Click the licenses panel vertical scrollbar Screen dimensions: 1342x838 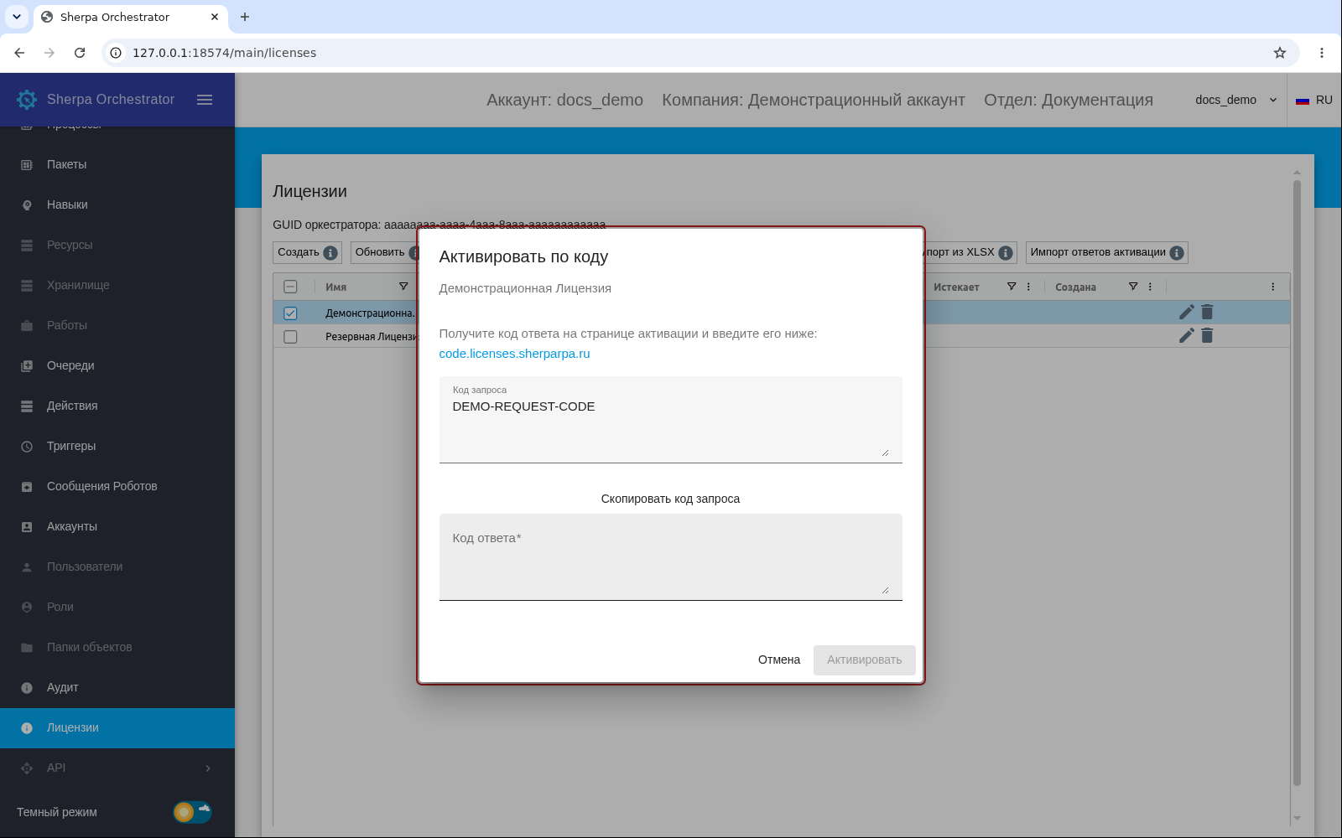coord(1297,483)
